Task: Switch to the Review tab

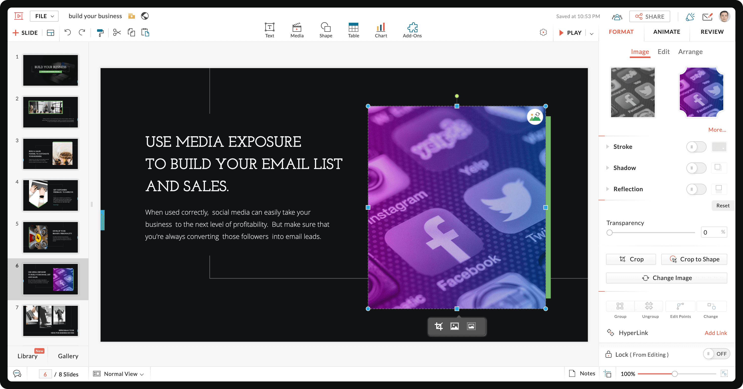Action: coord(712,32)
